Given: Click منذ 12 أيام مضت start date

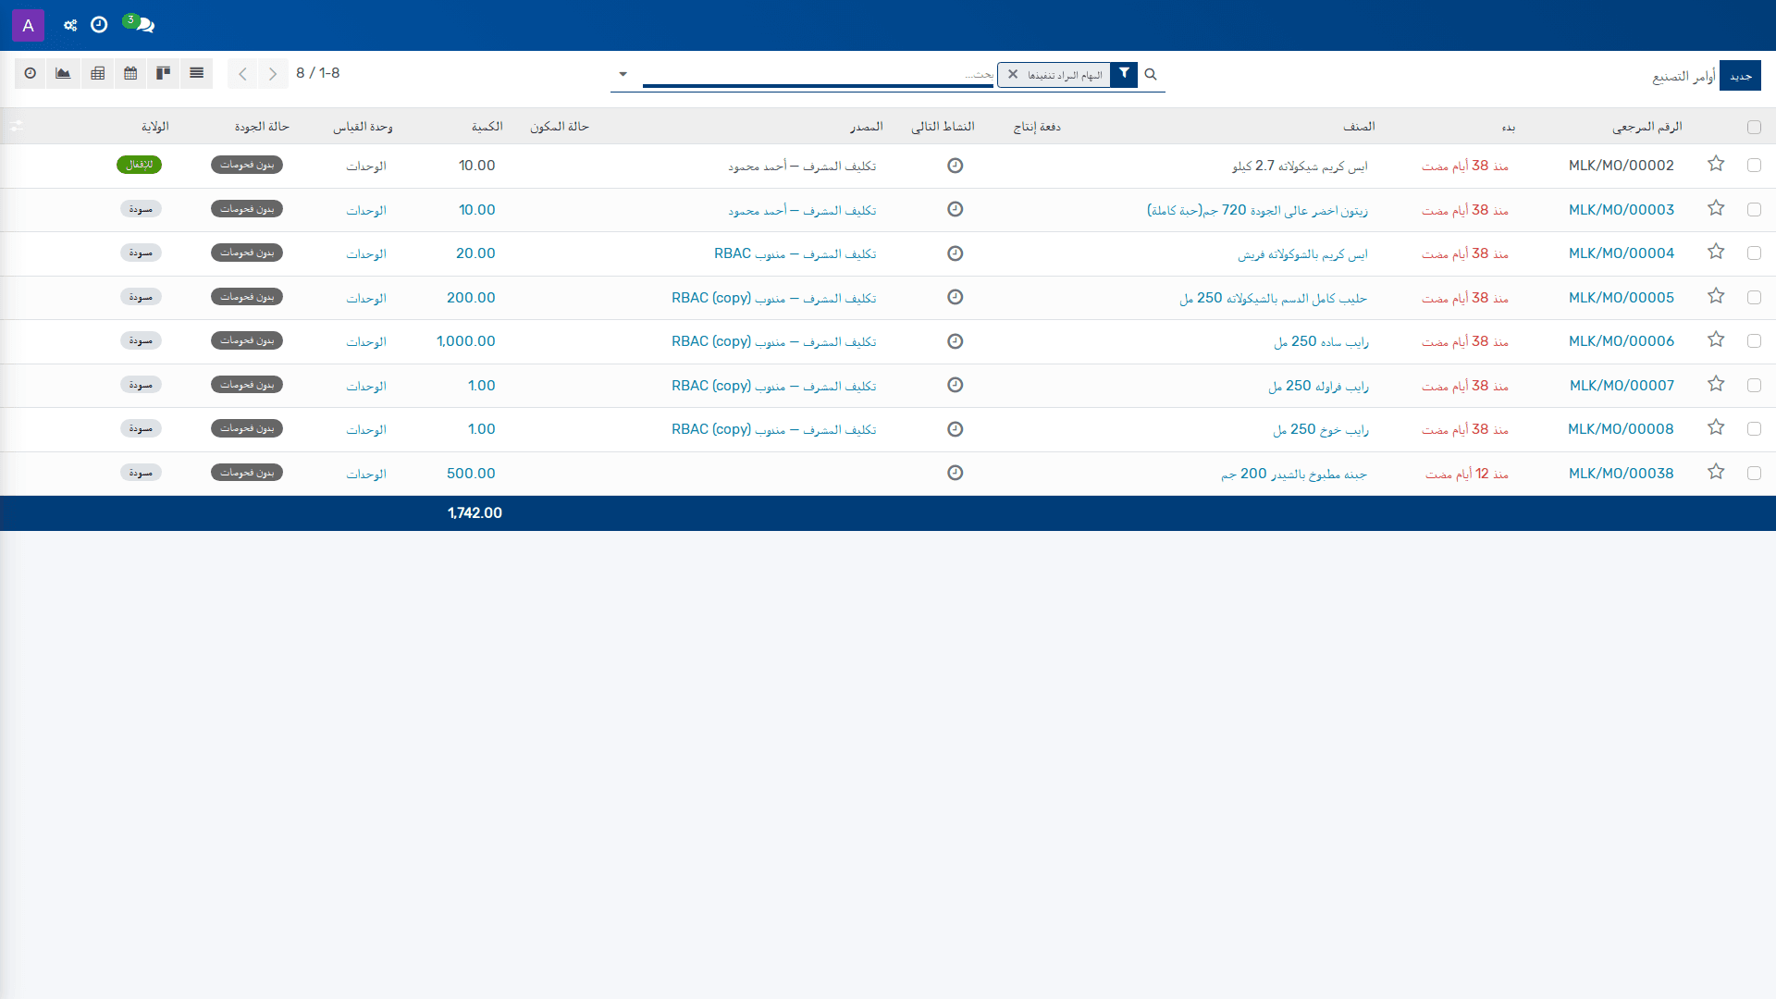Looking at the screenshot, I should point(1466,474).
